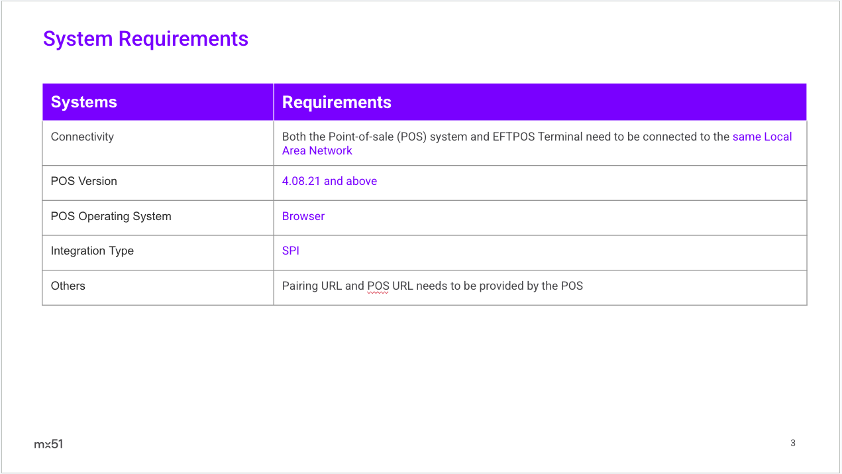Click the purple 'same Local' text
842x474 pixels.
[x=762, y=137]
